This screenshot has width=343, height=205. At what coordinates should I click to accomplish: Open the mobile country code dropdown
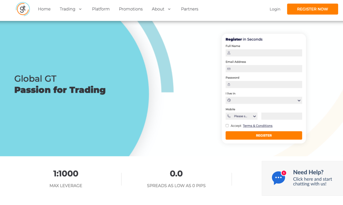242,116
